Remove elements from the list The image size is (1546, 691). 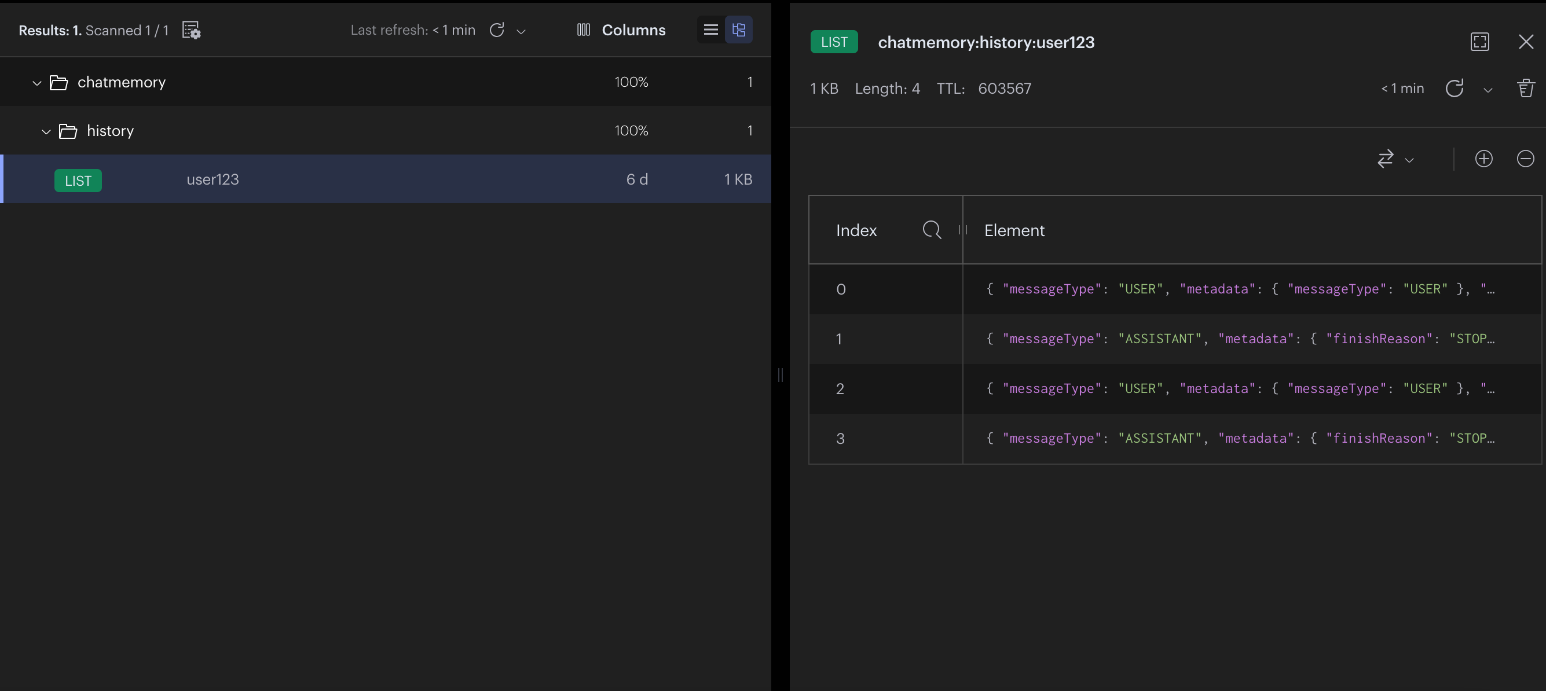pos(1525,159)
